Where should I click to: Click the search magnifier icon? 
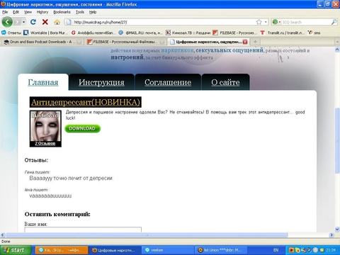(x=334, y=22)
